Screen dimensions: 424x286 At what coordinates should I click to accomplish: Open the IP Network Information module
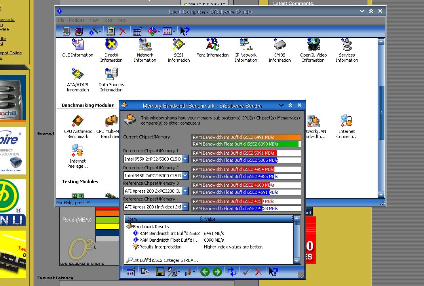246,51
